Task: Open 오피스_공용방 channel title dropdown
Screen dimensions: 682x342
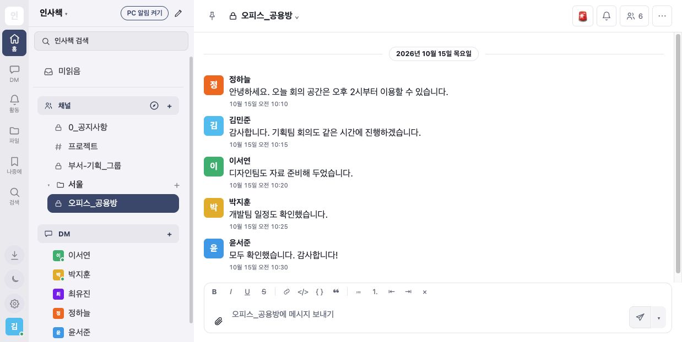Action: click(x=264, y=16)
